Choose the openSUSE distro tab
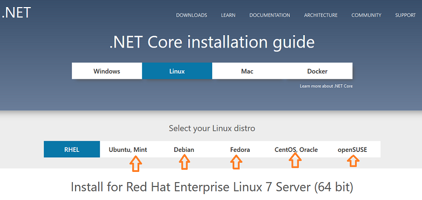Image resolution: width=422 pixels, height=200 pixels. [x=352, y=149]
